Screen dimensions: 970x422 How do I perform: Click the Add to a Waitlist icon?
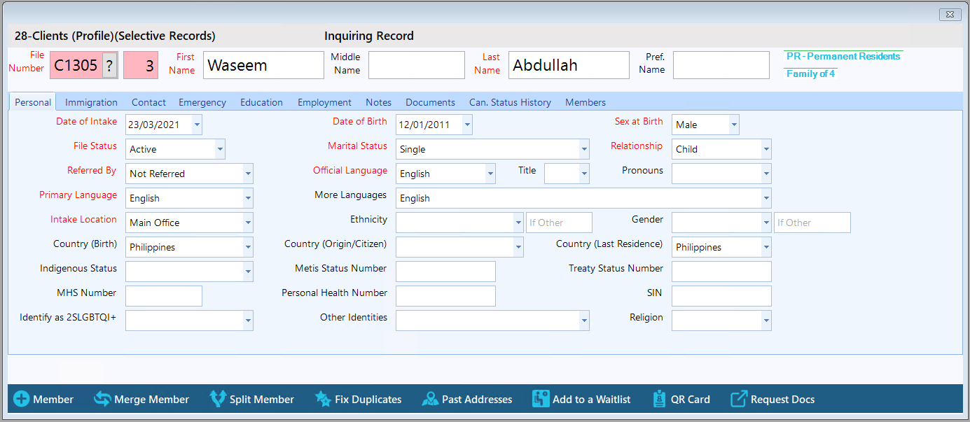point(541,400)
